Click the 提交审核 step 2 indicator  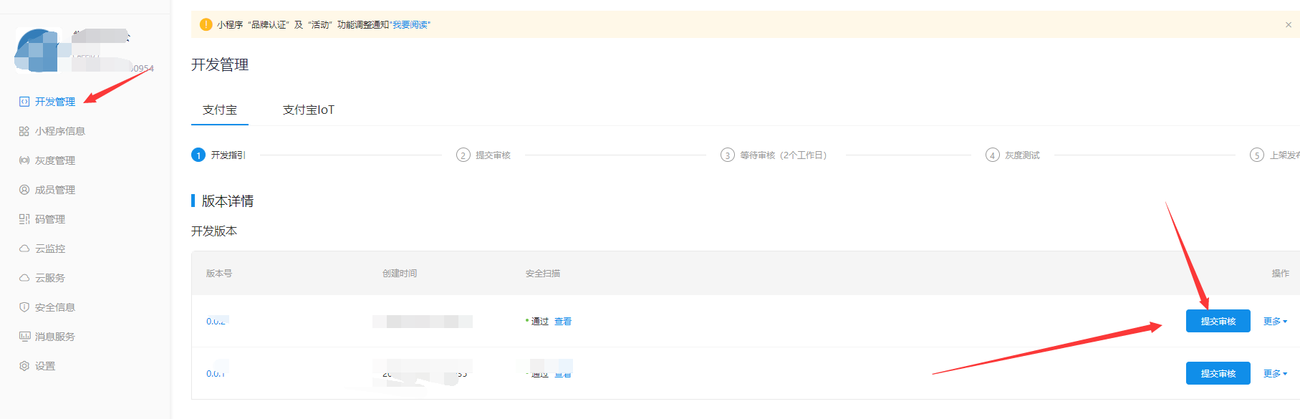coord(463,155)
